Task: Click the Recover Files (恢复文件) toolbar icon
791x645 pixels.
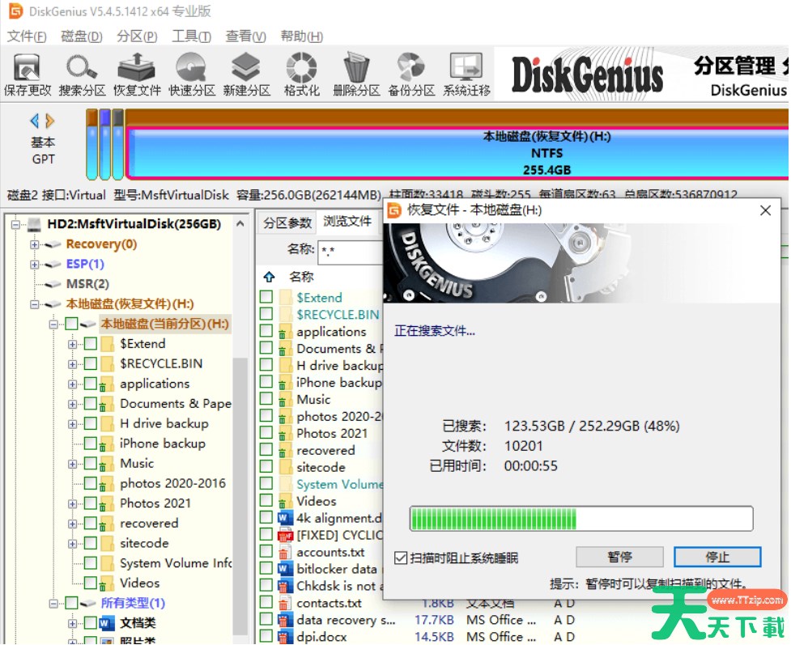Action: tap(137, 74)
